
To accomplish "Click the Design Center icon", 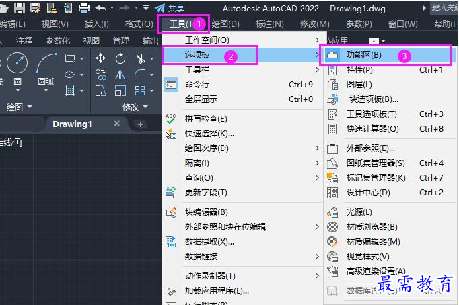I will (332, 193).
